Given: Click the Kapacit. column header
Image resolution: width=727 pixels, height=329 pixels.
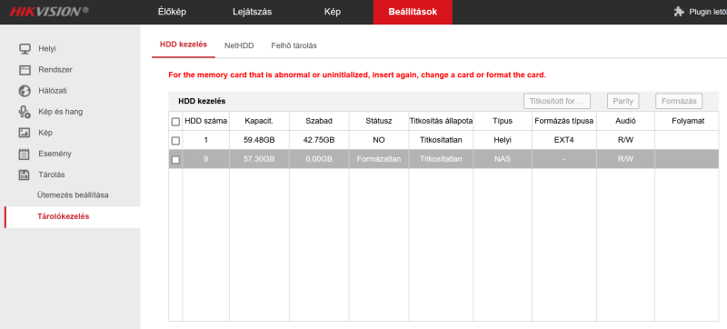Looking at the screenshot, I should pos(259,121).
